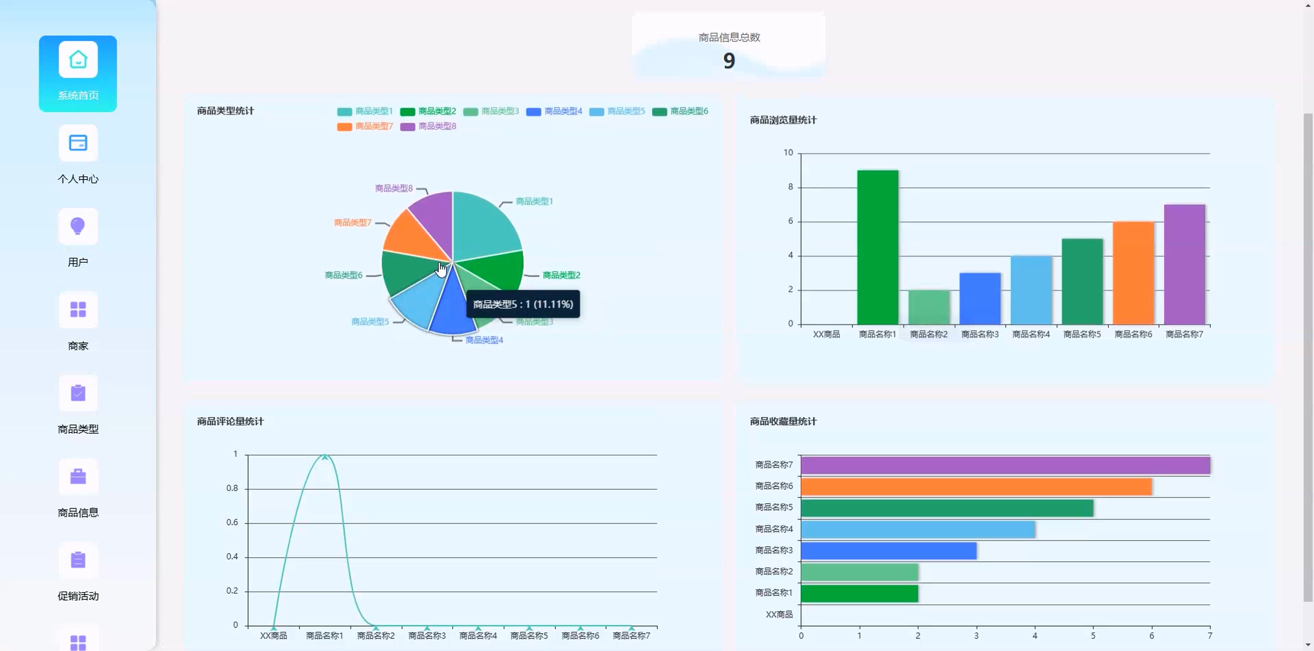Viewport: 1314px width, 651px height.
Task: Open the 促销活动 clipboard icon
Action: (78, 560)
